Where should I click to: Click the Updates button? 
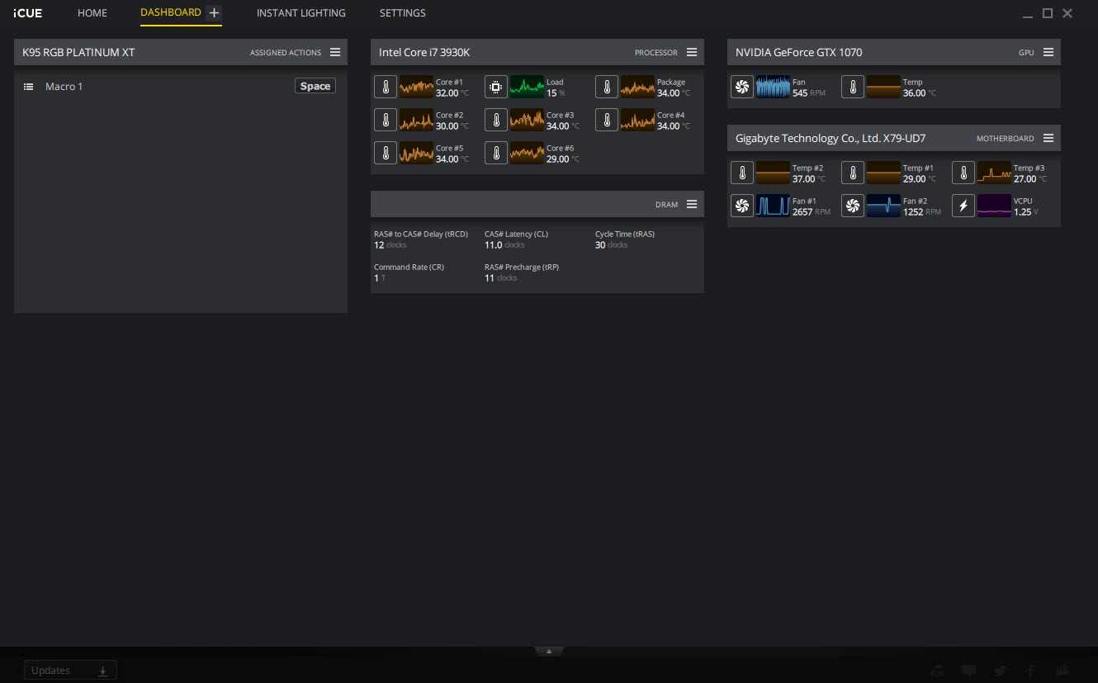pyautogui.click(x=70, y=671)
